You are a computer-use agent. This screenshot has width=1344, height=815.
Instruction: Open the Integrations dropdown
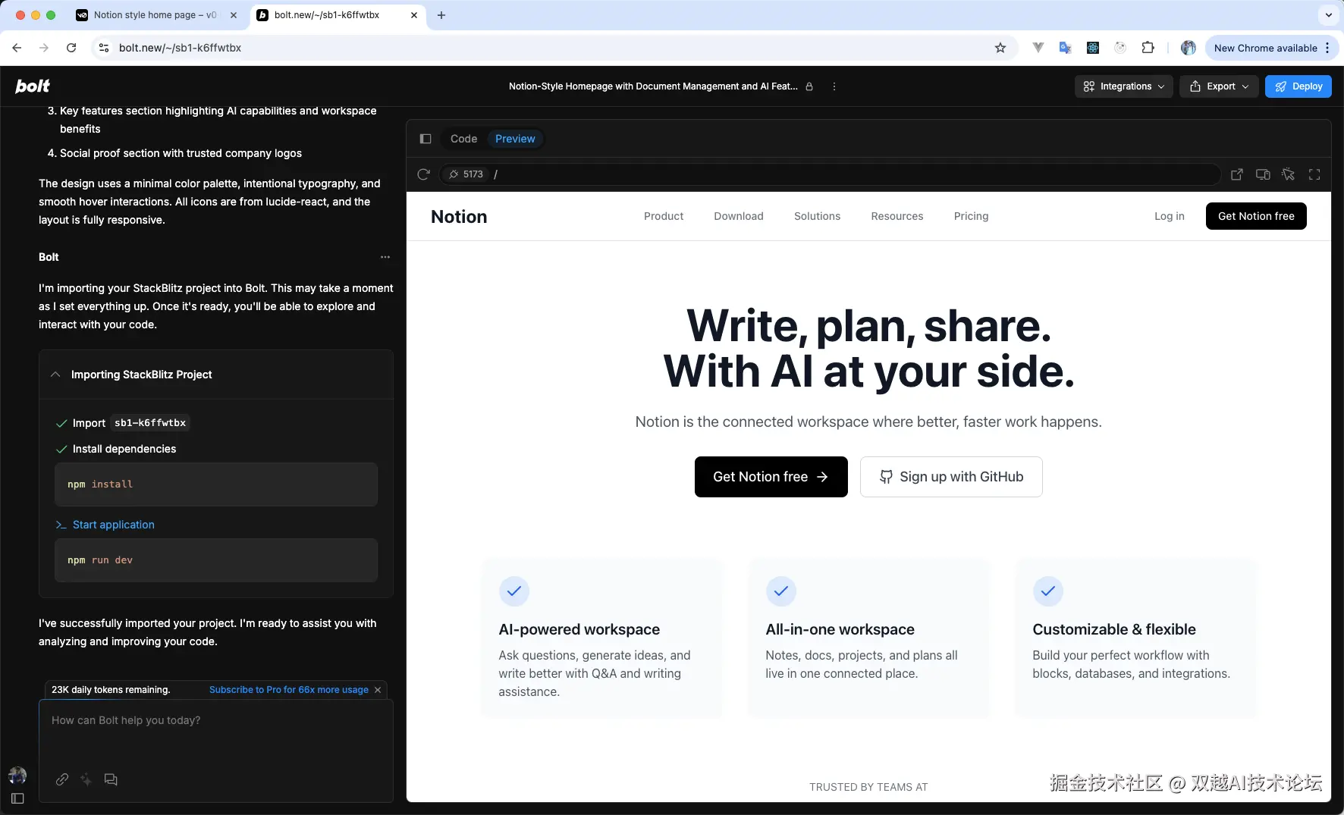tap(1123, 86)
